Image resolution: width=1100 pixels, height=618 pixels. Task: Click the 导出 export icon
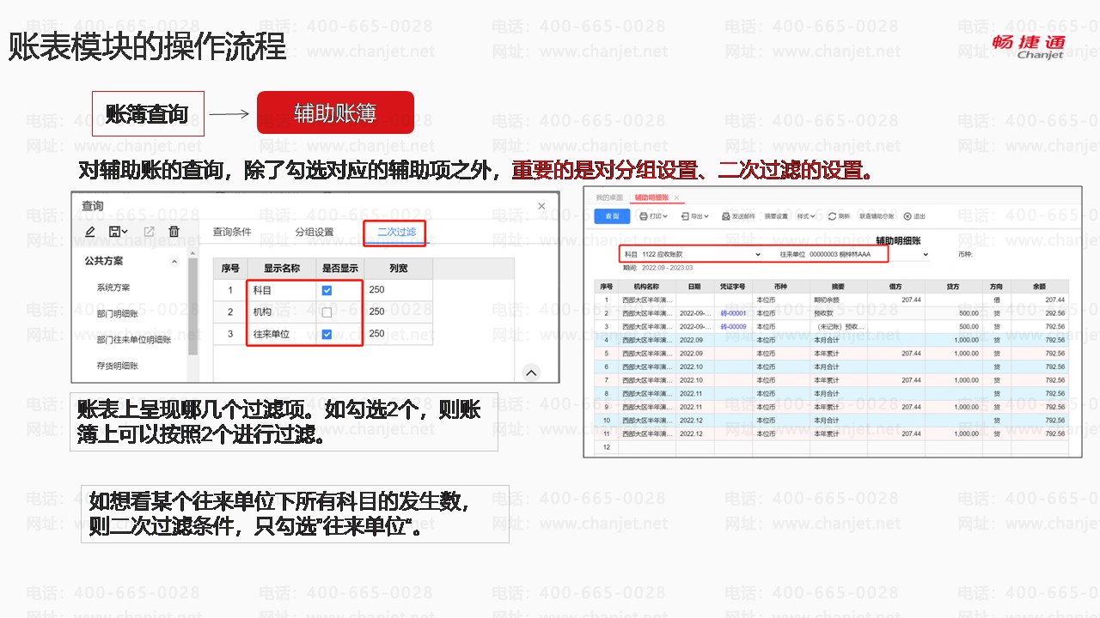tap(683, 216)
